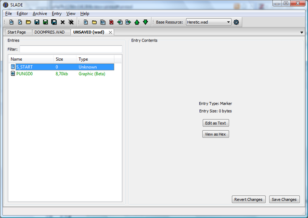Click the New Directory small folder icon
The width and height of the screenshot is (308, 218).
[94, 22]
